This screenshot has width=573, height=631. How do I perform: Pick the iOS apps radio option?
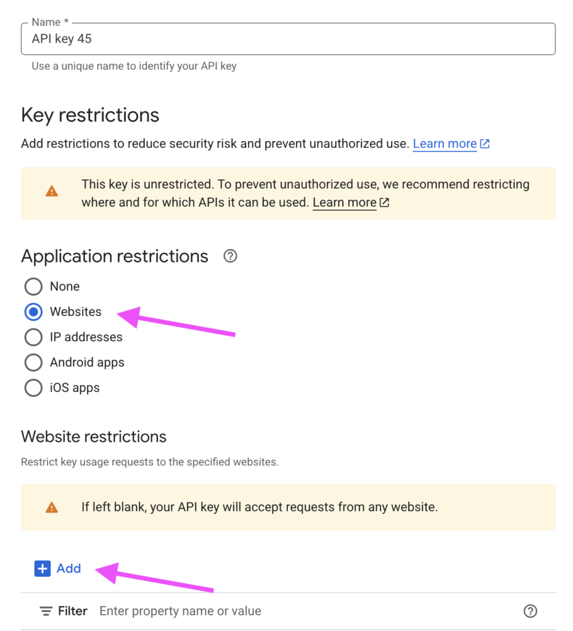(x=33, y=388)
